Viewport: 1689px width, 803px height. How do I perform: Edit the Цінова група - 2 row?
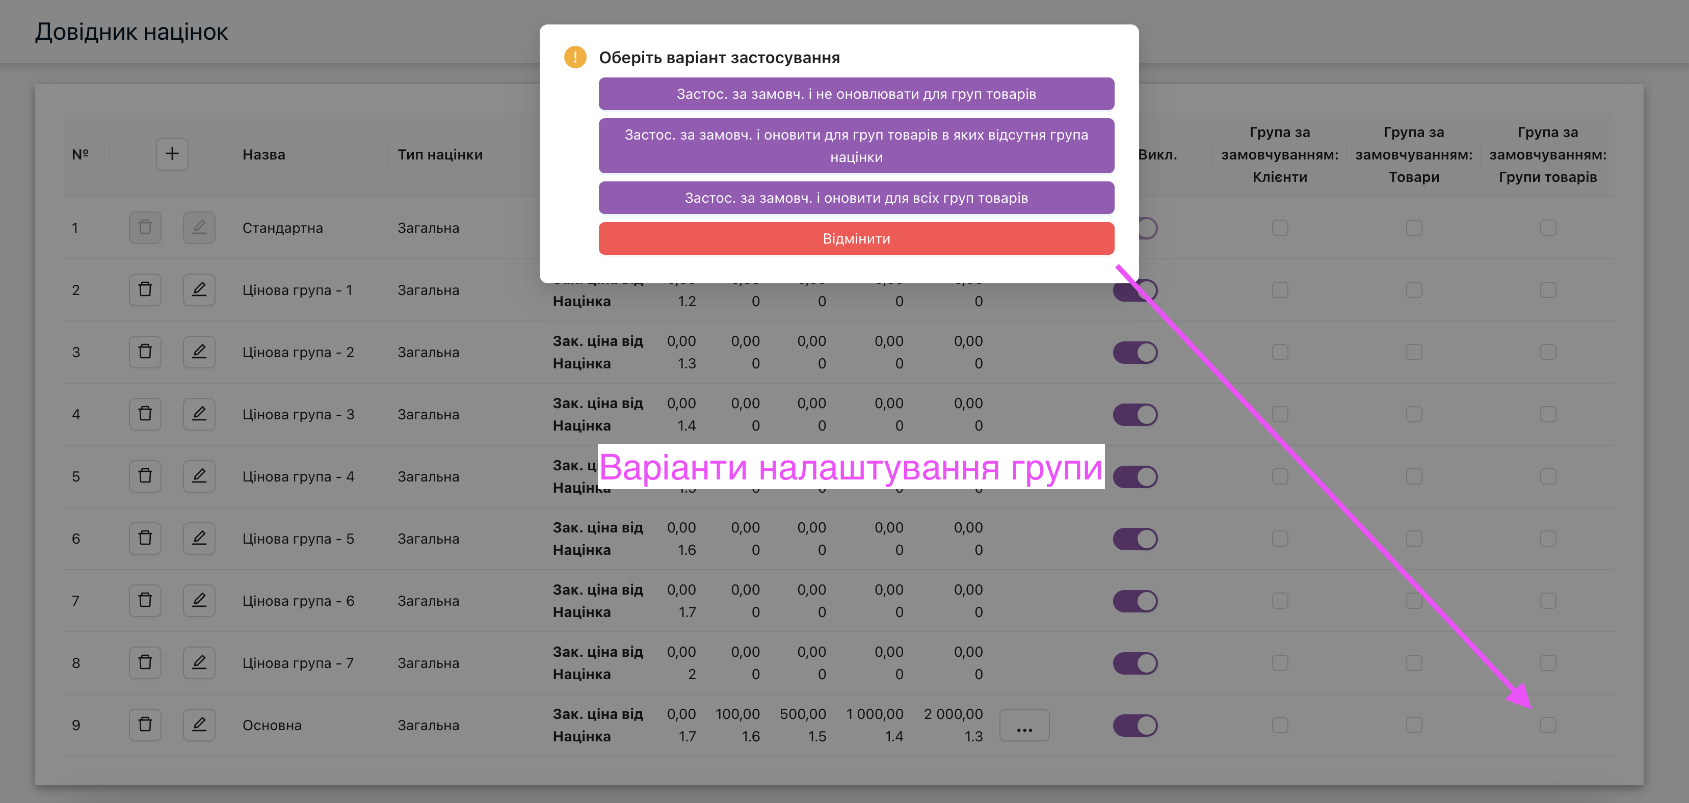pyautogui.click(x=199, y=352)
